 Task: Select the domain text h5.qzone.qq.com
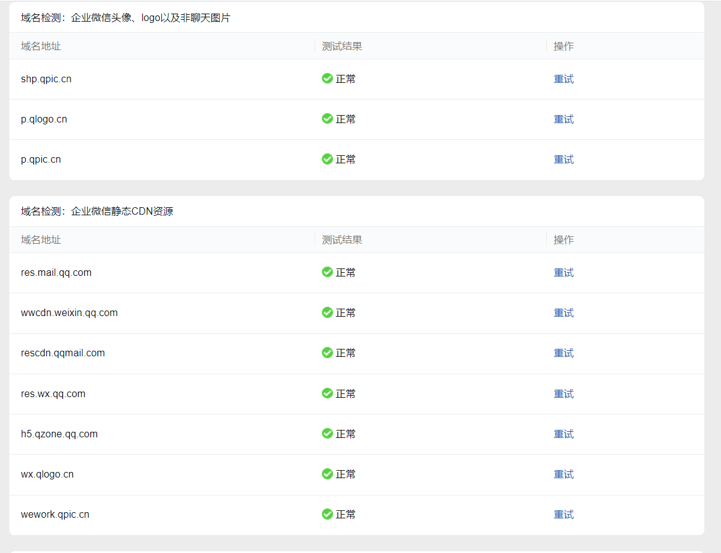coord(59,434)
